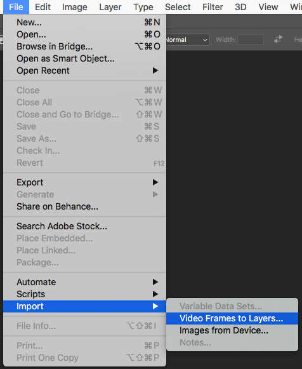Click the swap width and height icon
The image size is (302, 369).
coord(278,39)
